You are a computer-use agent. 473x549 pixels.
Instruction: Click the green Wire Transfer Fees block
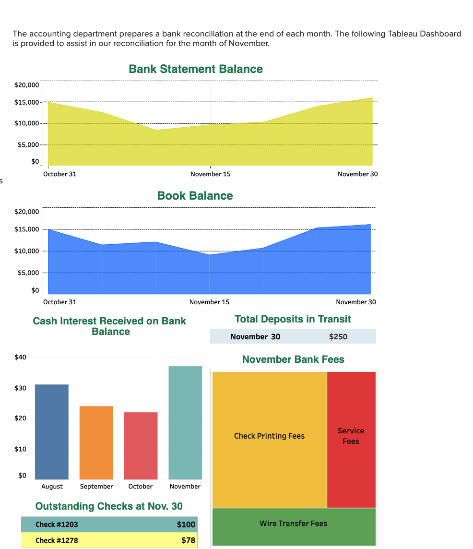tap(293, 523)
